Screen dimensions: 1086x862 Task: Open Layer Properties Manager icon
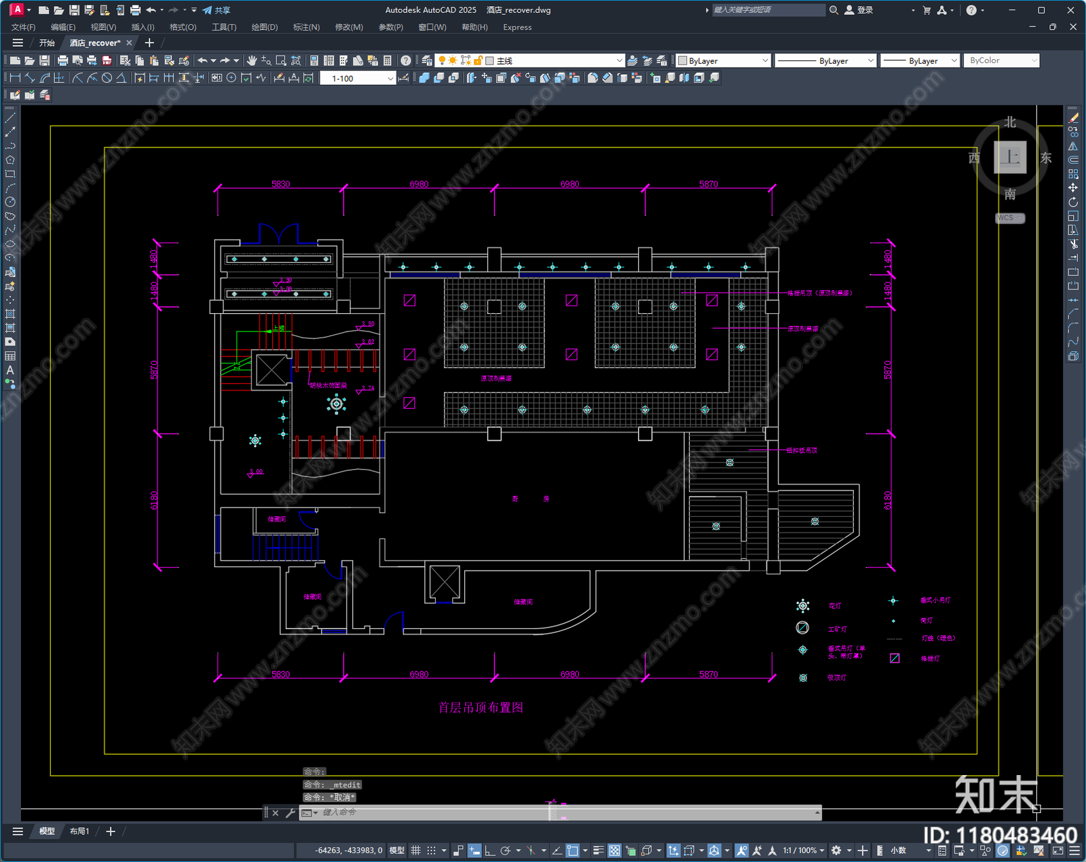click(x=427, y=60)
